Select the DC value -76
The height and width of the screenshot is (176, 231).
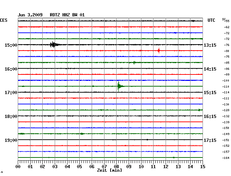pyautogui.click(x=227, y=45)
